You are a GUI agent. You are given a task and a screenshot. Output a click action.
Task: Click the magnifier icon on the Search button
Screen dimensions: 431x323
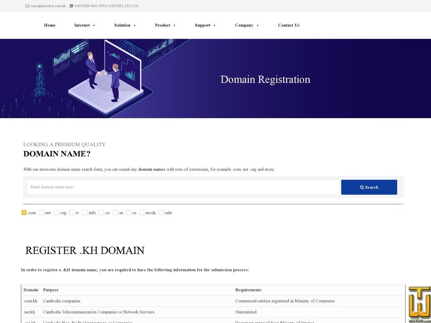(x=362, y=187)
